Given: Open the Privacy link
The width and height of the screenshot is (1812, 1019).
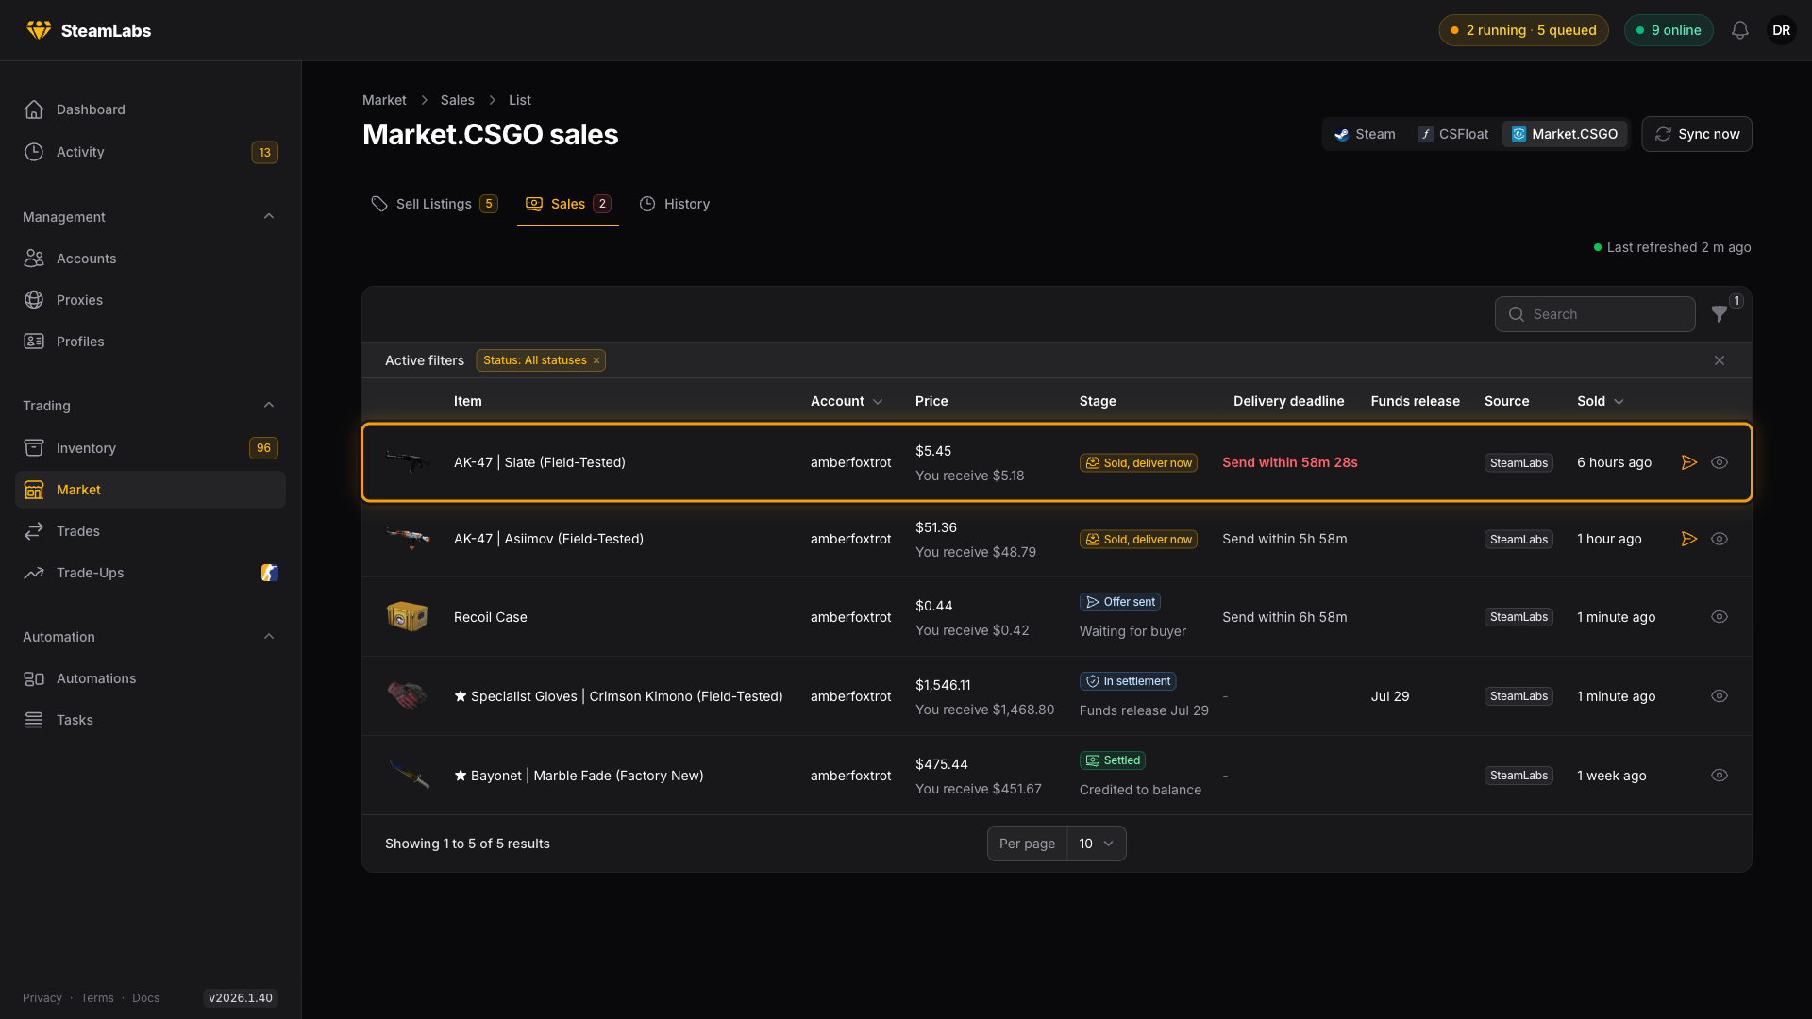Looking at the screenshot, I should (x=42, y=998).
